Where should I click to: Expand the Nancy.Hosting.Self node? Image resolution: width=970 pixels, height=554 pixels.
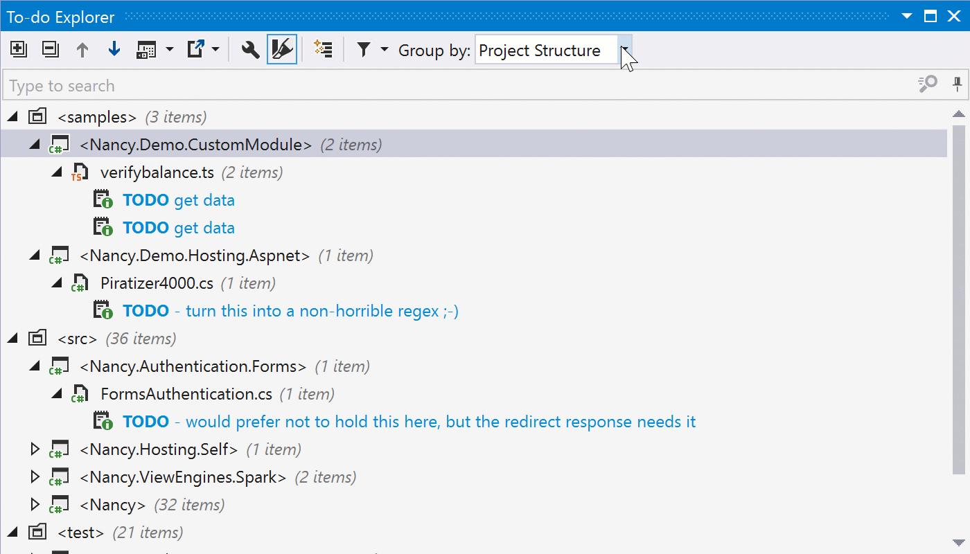pos(36,449)
